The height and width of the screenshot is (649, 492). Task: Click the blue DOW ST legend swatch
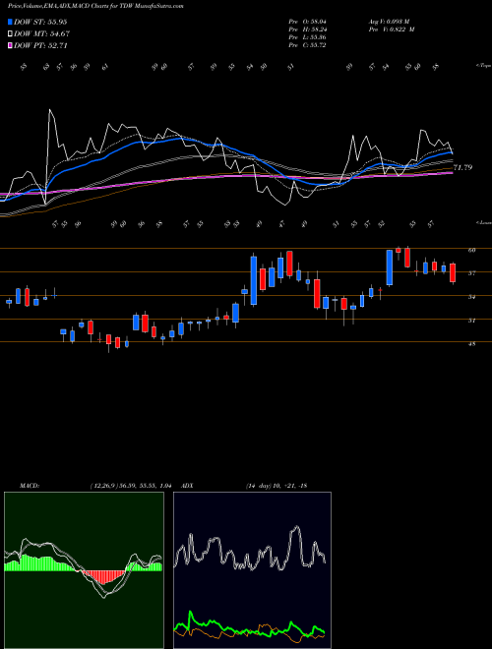point(10,22)
